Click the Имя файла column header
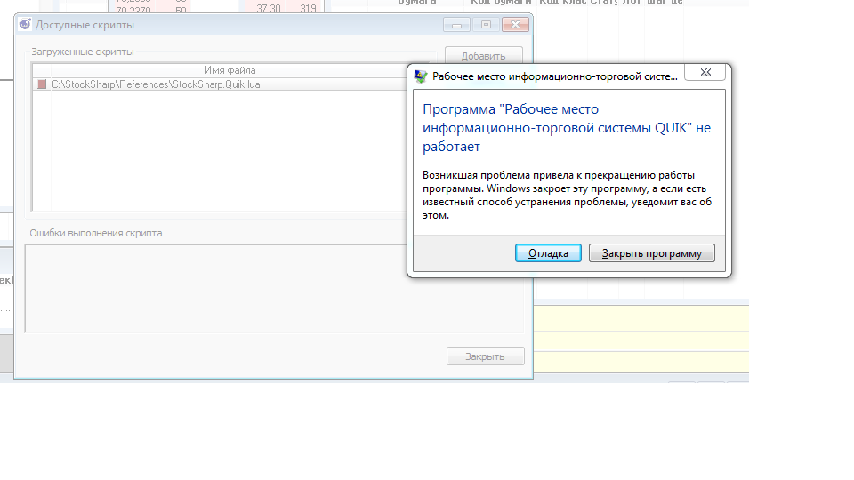 click(230, 70)
